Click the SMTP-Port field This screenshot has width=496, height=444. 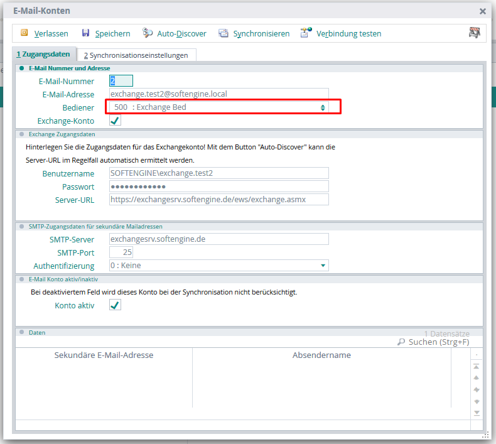click(x=121, y=252)
